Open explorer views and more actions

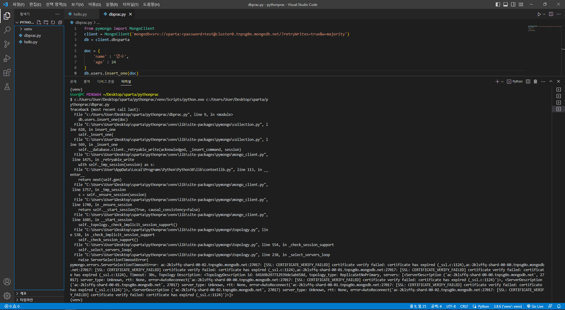coord(57,14)
